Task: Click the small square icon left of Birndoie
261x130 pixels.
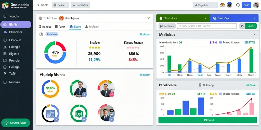Action: tap(41, 34)
